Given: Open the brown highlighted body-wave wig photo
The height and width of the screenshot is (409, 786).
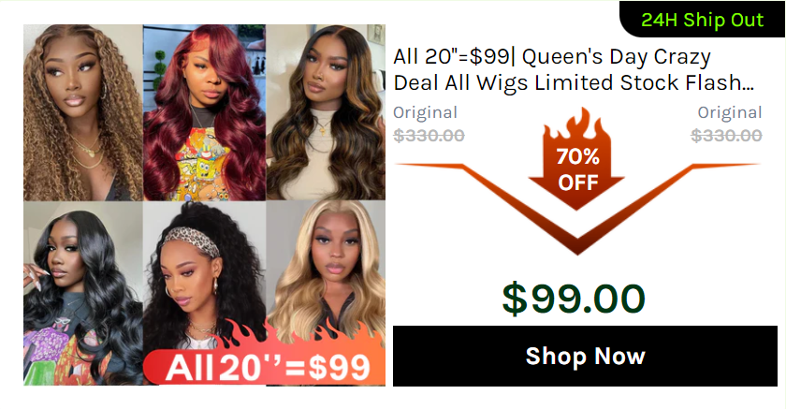Looking at the screenshot, I should pyautogui.click(x=326, y=112).
